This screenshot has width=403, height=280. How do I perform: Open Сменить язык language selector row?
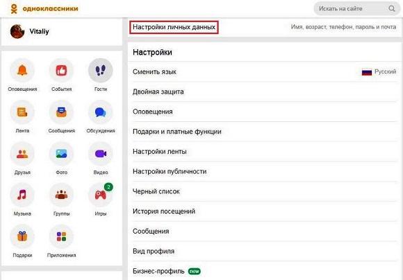265,72
